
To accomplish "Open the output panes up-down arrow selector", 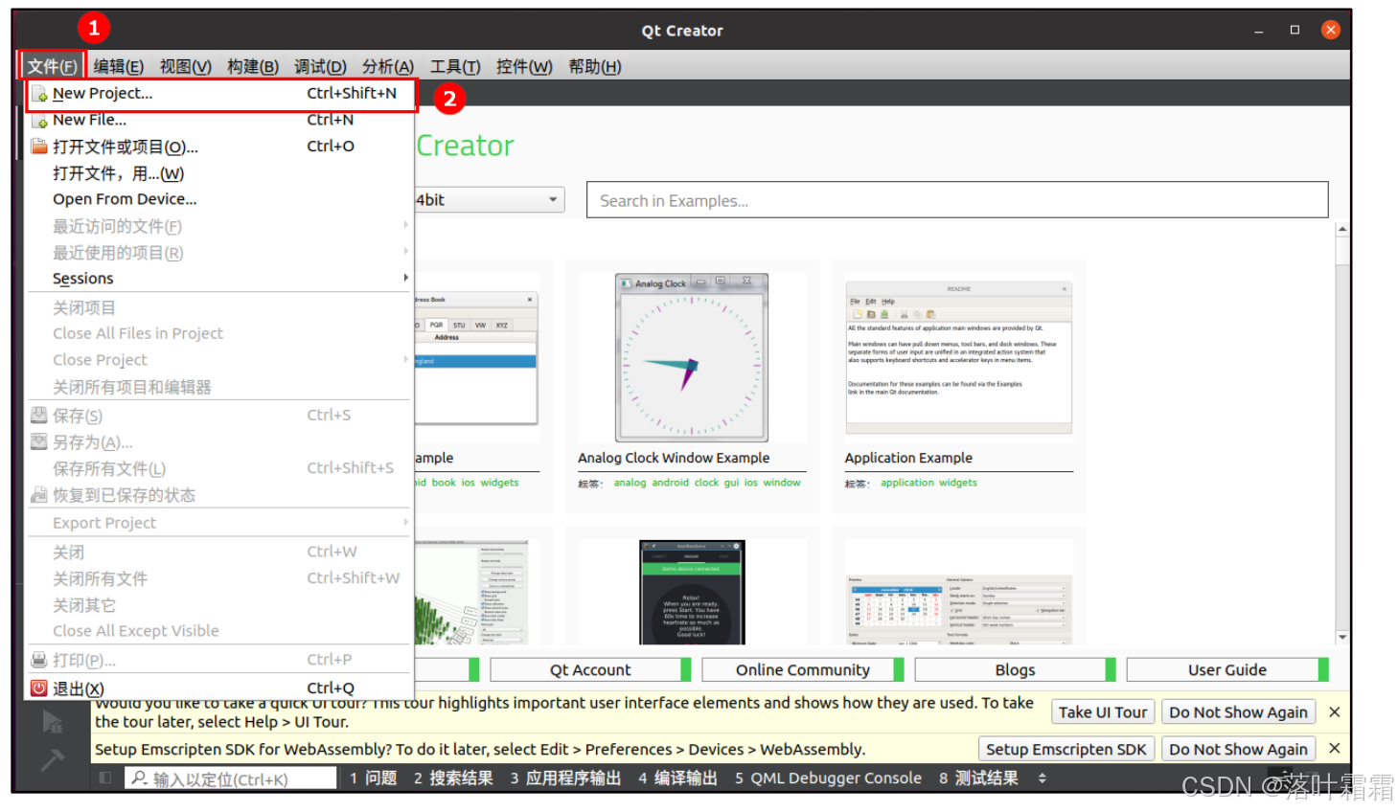I will point(1042,778).
